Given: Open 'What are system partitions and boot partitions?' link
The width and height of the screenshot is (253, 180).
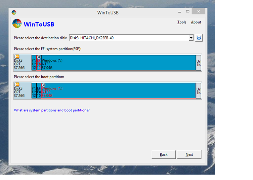Looking at the screenshot, I should pyautogui.click(x=52, y=110).
